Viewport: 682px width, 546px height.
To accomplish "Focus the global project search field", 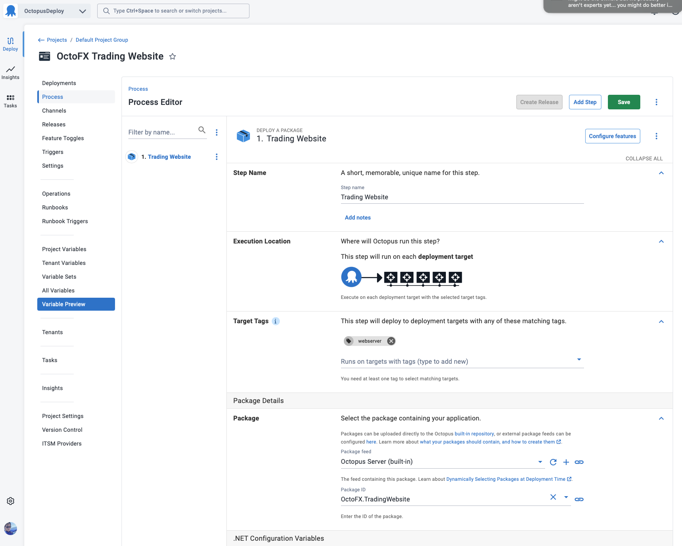I will click(x=173, y=11).
